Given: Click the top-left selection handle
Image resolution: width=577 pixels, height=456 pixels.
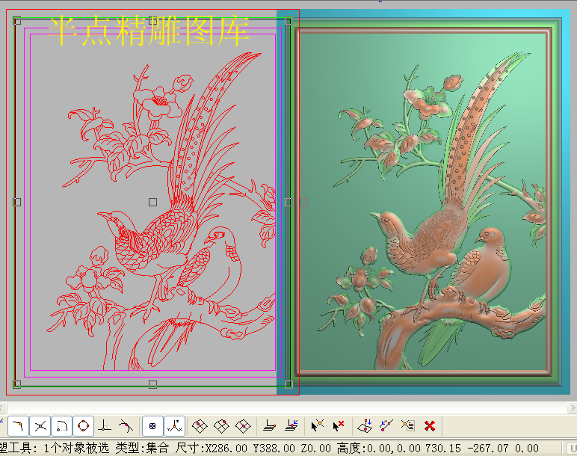Looking at the screenshot, I should (x=17, y=20).
